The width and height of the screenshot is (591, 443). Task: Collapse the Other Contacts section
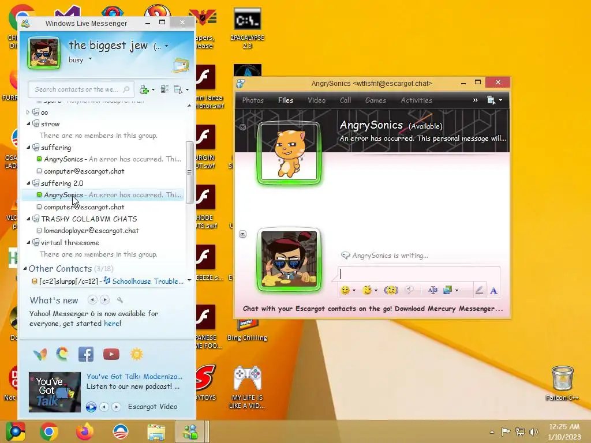pos(25,269)
